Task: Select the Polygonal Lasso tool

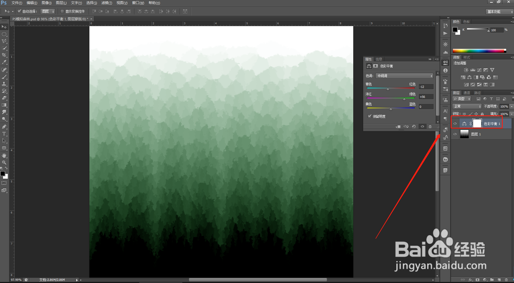Action: click(x=4, y=41)
